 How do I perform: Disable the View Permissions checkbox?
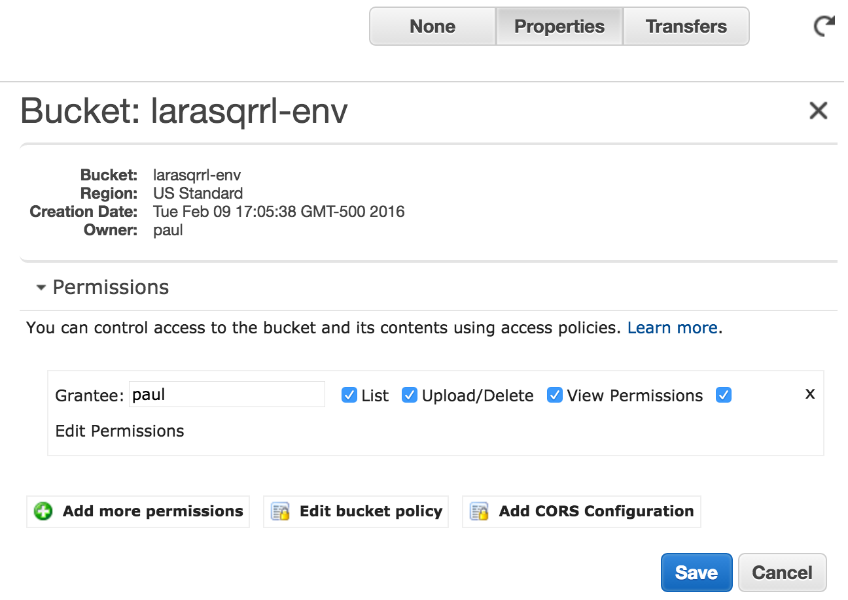(555, 395)
